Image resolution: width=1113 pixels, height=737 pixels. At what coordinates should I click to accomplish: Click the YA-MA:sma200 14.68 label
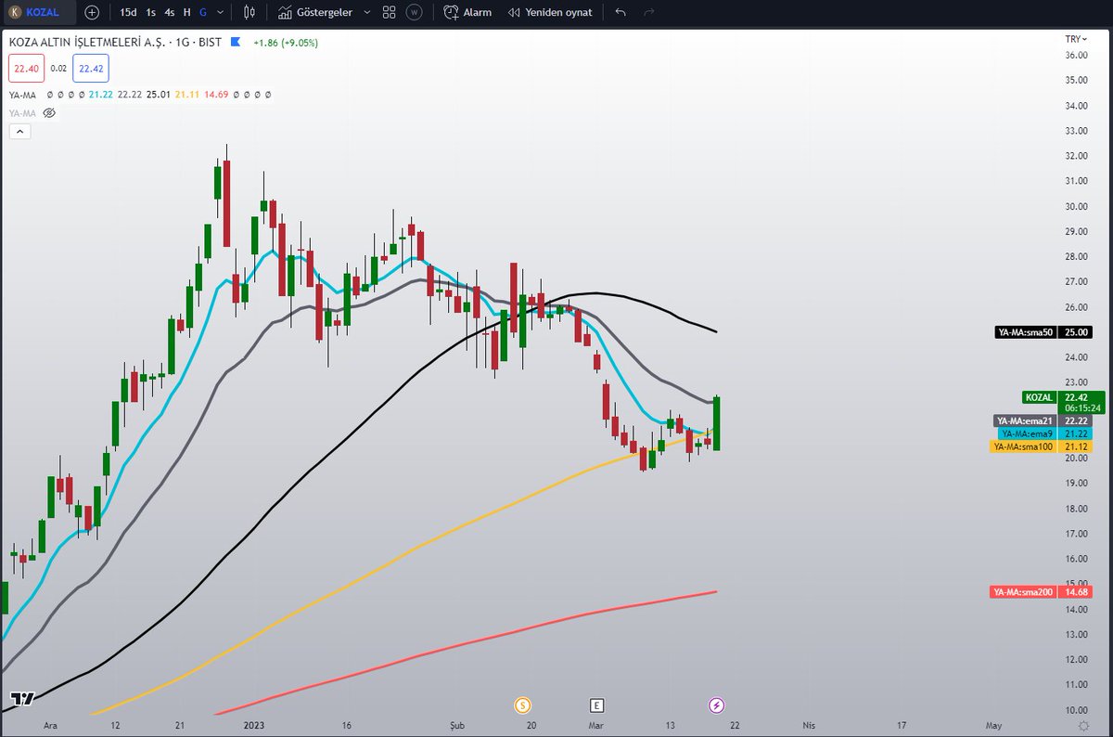coord(1042,591)
